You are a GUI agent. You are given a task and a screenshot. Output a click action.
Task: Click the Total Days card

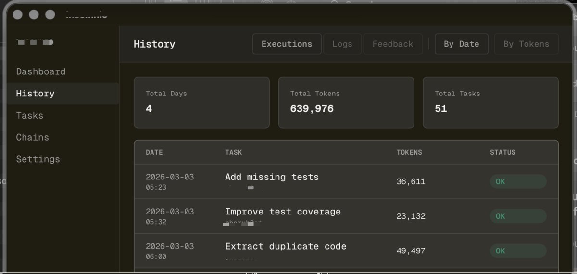click(x=201, y=102)
